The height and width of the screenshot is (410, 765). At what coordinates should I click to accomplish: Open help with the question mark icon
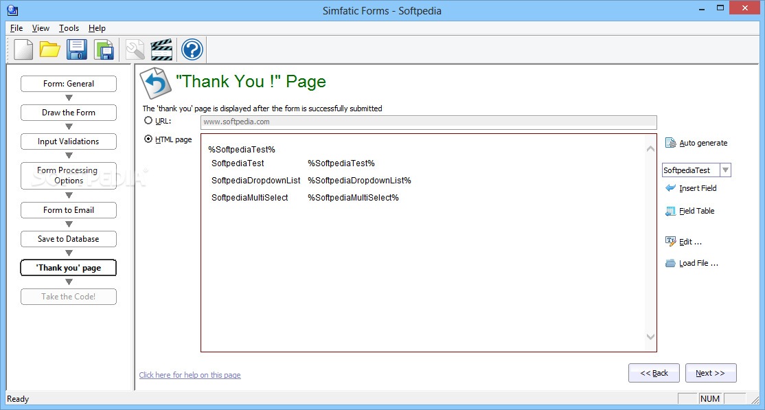(x=192, y=49)
